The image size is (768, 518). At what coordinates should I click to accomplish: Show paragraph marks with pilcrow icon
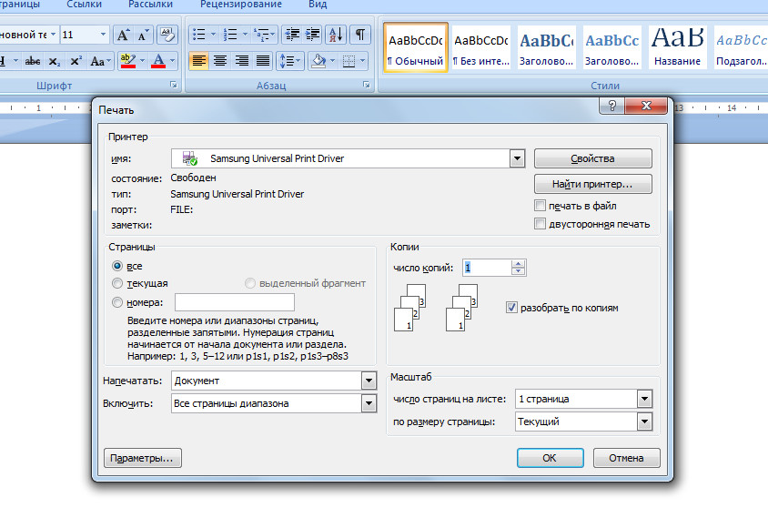tap(360, 36)
